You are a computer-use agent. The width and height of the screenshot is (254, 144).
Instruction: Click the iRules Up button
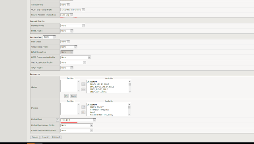click(66, 96)
